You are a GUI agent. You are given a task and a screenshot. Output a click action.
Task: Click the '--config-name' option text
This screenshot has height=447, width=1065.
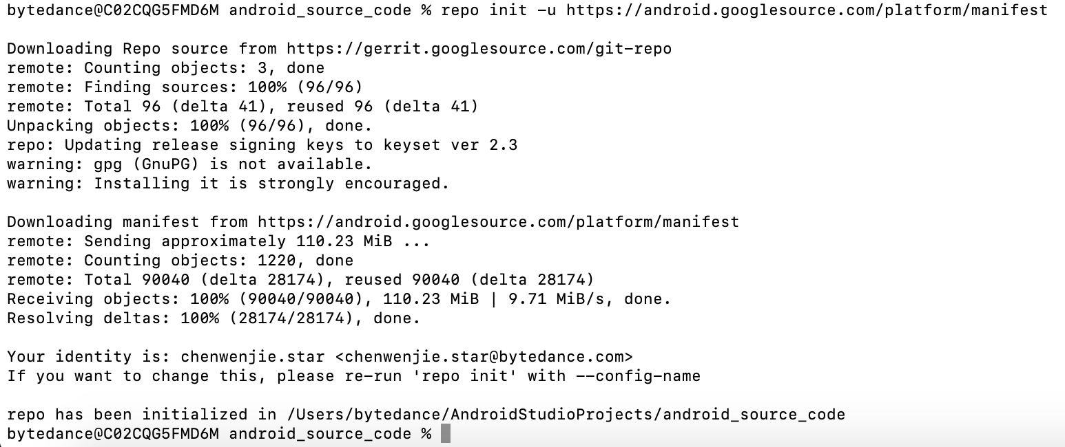(x=639, y=376)
